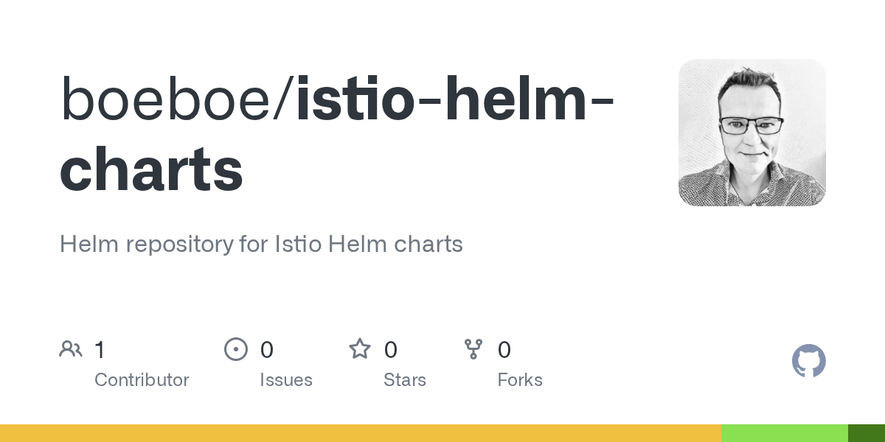The width and height of the screenshot is (885, 442).
Task: Click the GitHub Octocat logo icon
Action: [808, 362]
